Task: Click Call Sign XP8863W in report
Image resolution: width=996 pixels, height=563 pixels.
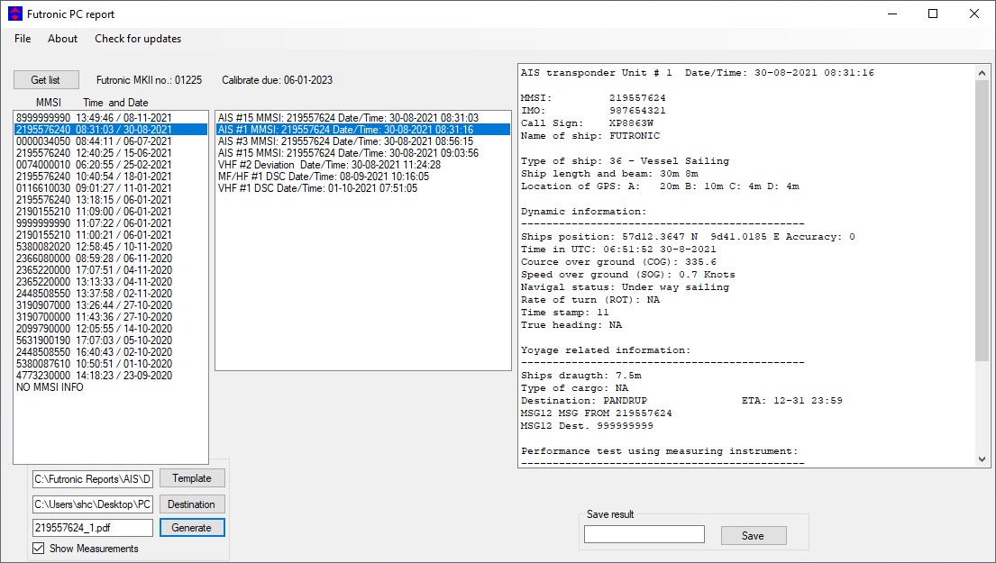Action: tap(587, 123)
